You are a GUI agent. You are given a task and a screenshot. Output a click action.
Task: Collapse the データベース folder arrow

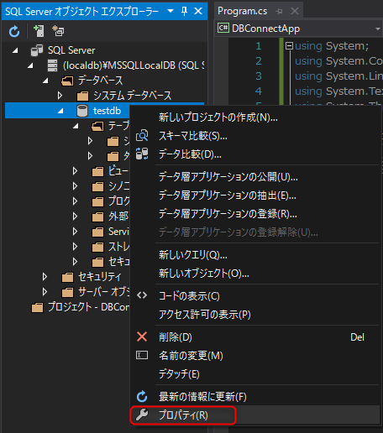click(x=45, y=81)
